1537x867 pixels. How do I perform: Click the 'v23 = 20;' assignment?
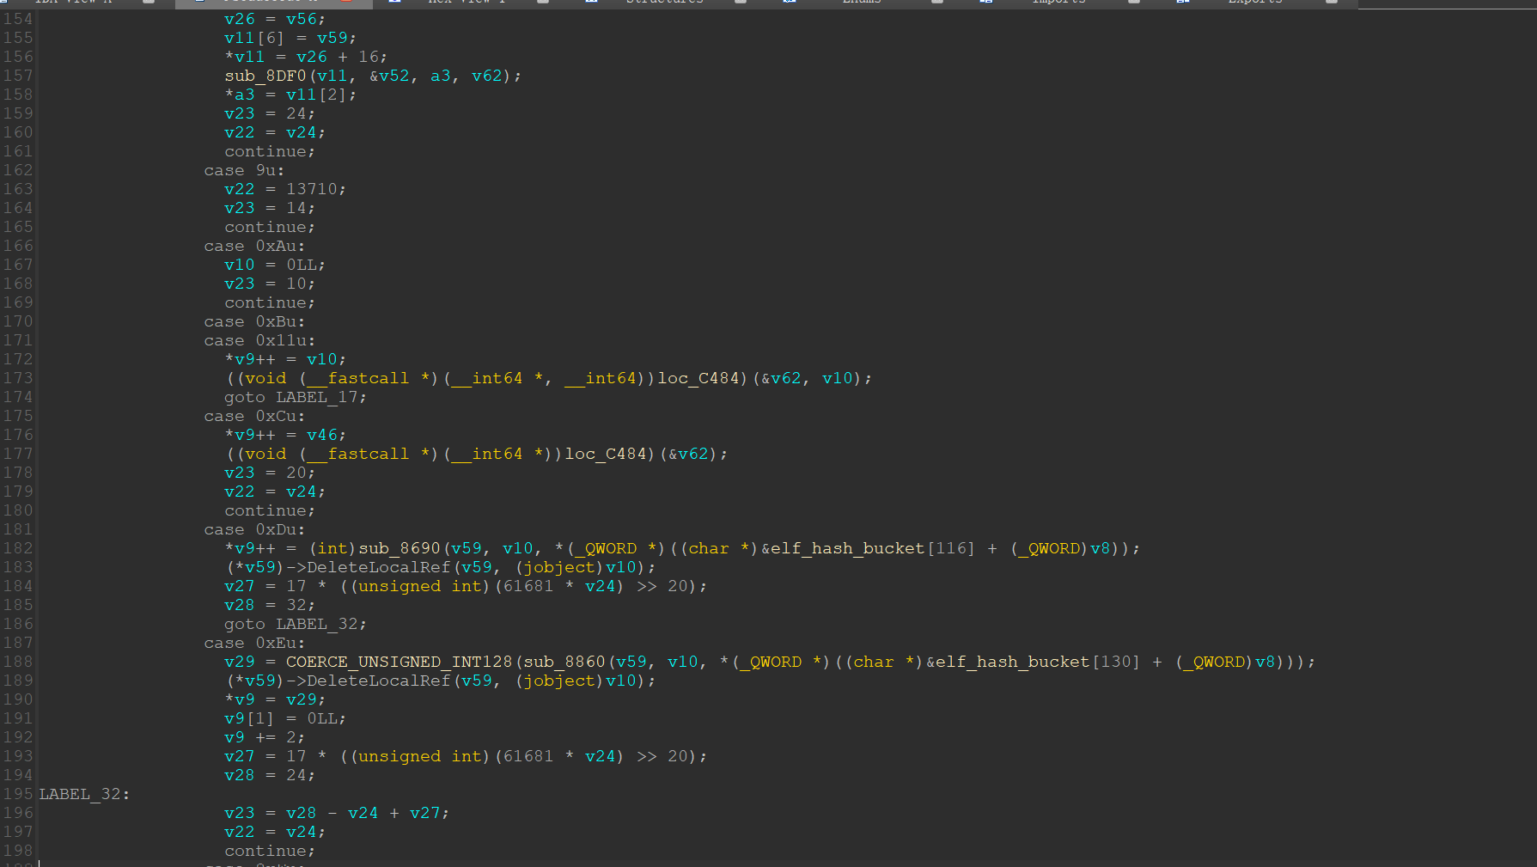[270, 473]
